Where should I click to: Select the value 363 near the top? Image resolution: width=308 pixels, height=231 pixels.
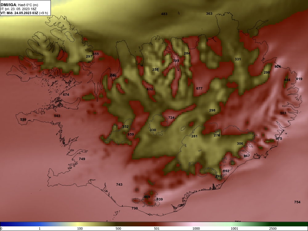pyautogui.click(x=209, y=14)
